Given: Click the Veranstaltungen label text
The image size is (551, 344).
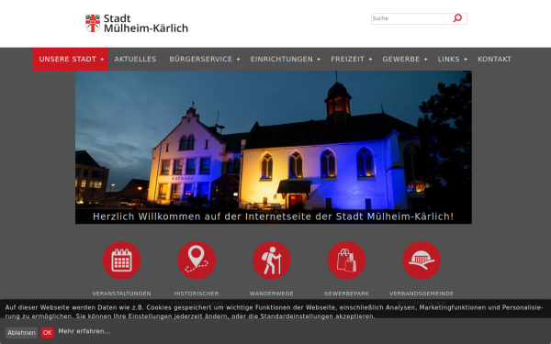Looking at the screenshot, I should point(121,294).
